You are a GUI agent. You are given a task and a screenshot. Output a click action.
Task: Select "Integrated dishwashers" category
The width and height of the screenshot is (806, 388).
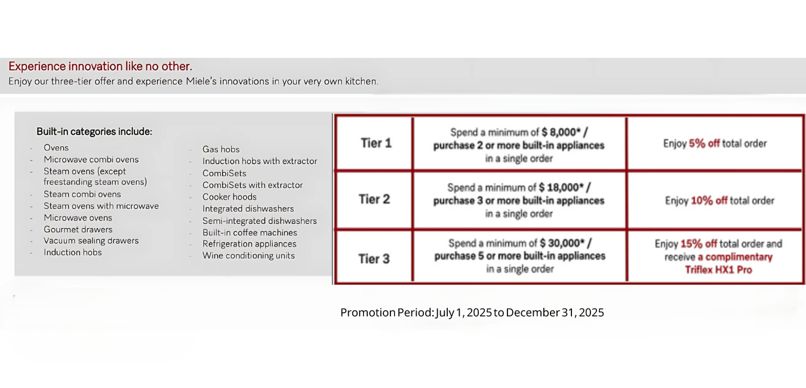tap(248, 209)
